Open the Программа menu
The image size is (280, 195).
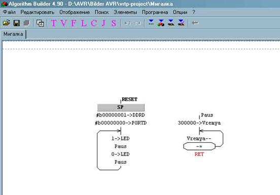point(155,12)
